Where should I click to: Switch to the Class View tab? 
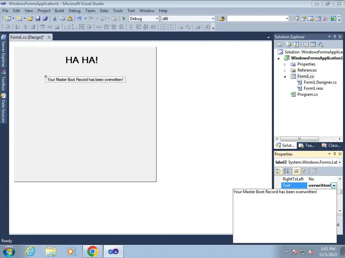click(x=332, y=145)
